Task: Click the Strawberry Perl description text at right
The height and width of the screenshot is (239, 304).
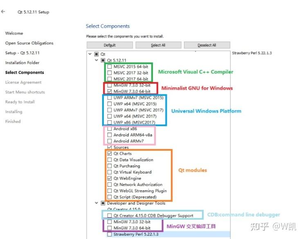Action: pos(252,53)
